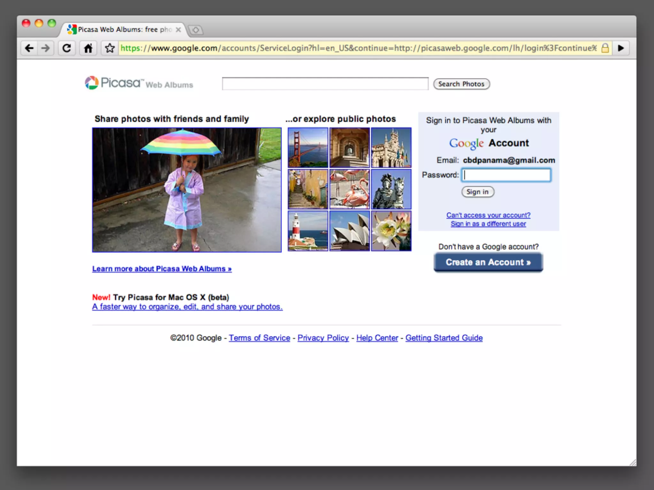654x490 pixels.
Task: Open a new tab with plus icon
Action: [196, 30]
